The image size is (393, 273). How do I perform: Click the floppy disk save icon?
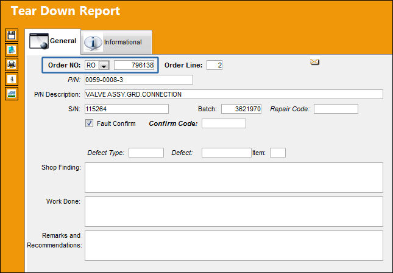[12, 35]
